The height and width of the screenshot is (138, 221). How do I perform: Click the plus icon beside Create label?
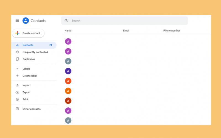[17, 76]
